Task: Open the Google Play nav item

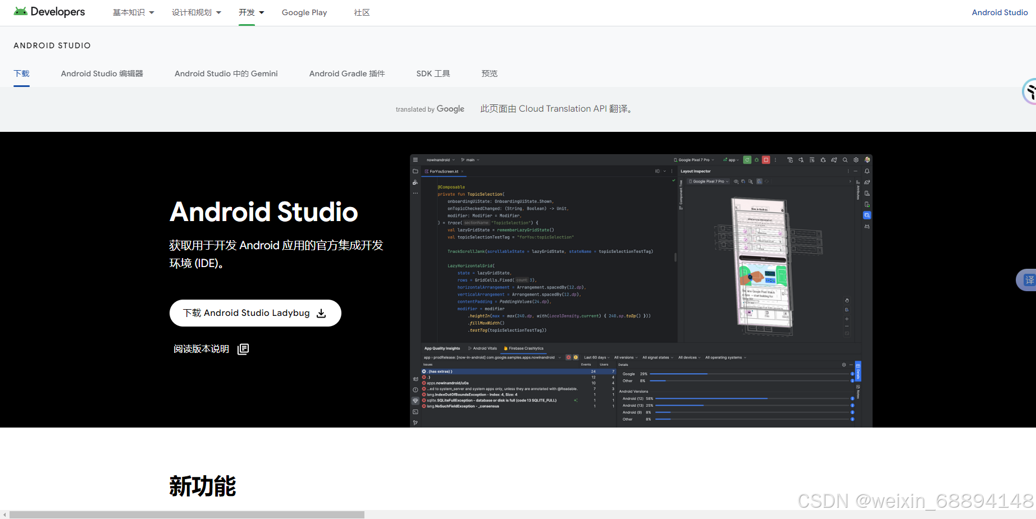Action: 304,12
